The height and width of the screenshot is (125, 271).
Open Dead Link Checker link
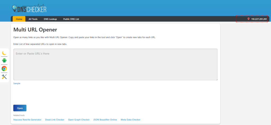(x=55, y=120)
